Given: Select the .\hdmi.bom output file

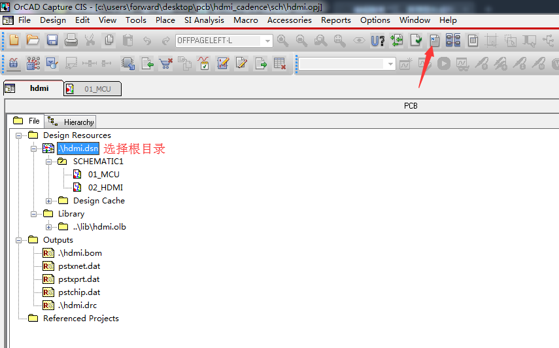Looking at the screenshot, I should click(x=80, y=253).
